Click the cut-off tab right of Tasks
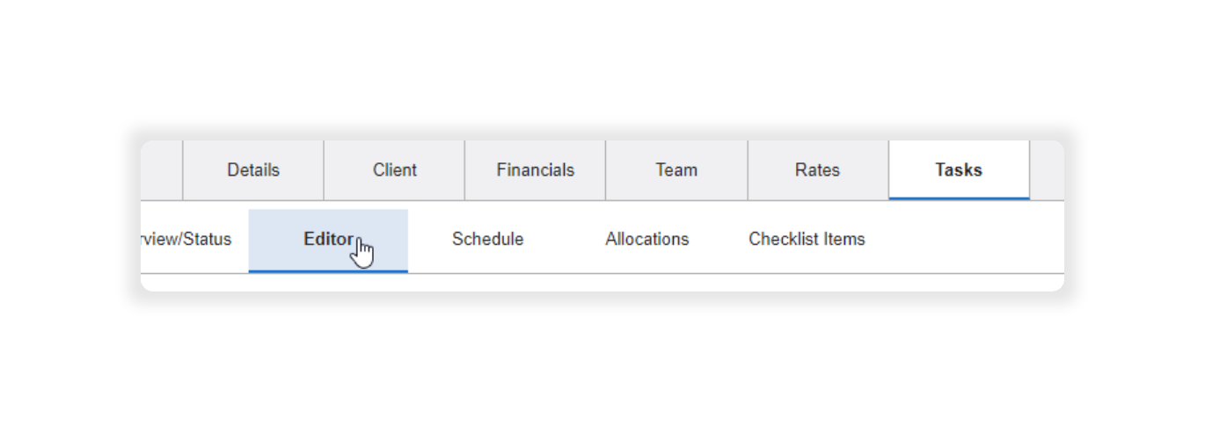 1047,170
